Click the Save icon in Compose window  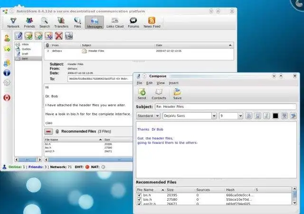(x=177, y=93)
